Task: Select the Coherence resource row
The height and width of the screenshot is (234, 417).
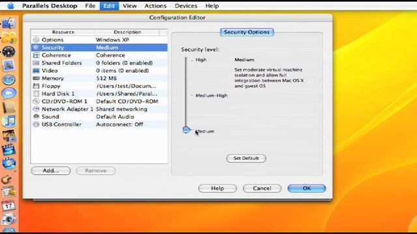Action: click(99, 55)
